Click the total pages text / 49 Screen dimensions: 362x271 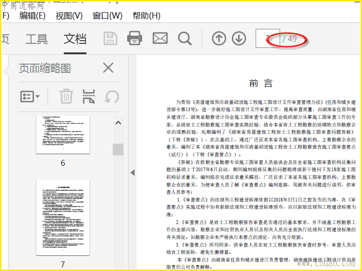point(290,39)
